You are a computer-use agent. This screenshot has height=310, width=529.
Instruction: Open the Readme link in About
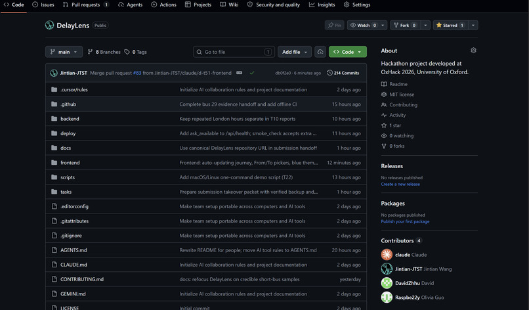click(394, 84)
